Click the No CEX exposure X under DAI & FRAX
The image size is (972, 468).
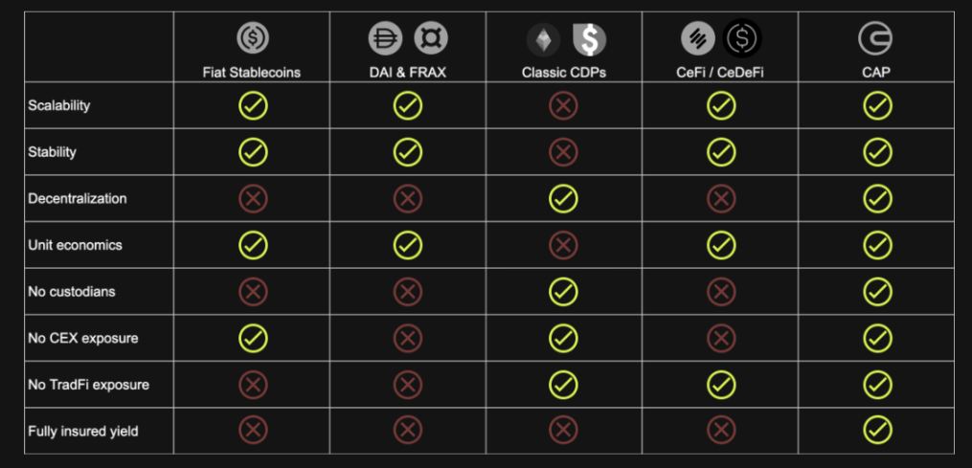407,338
